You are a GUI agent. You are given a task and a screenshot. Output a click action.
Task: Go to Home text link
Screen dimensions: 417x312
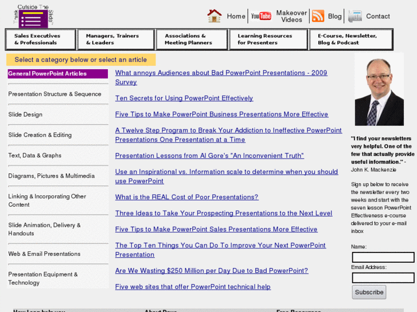236,16
